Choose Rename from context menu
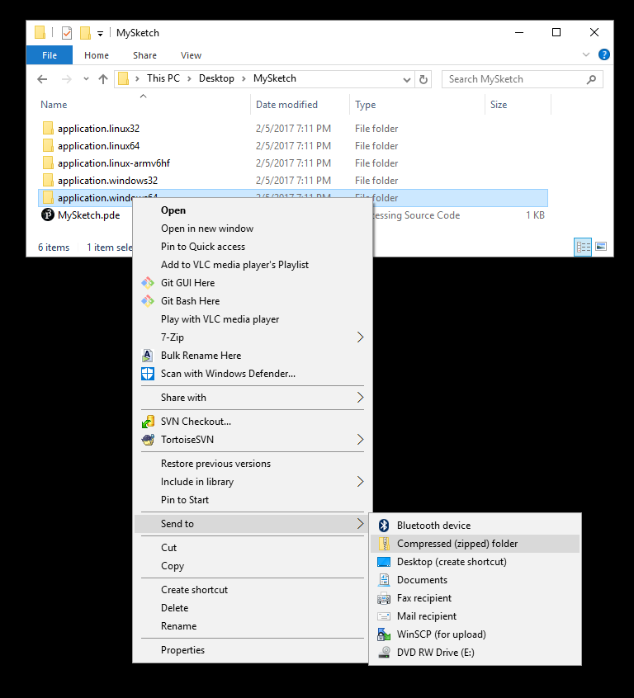Viewport: 634px width, 698px height. 253,626
